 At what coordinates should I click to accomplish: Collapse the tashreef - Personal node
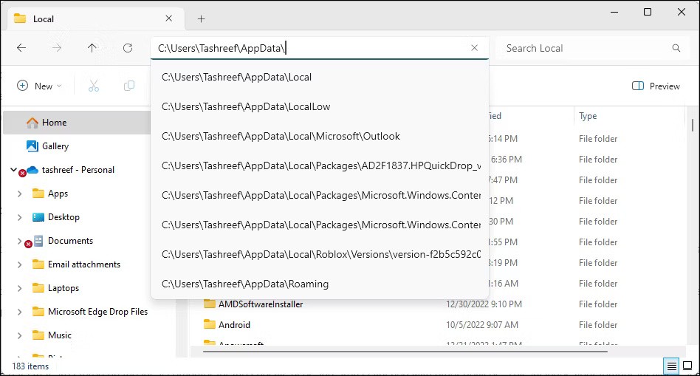click(13, 170)
